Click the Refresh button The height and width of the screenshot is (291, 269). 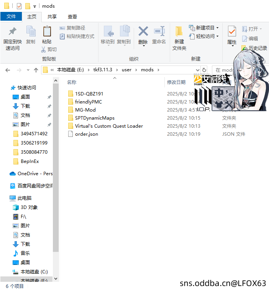(x=204, y=70)
